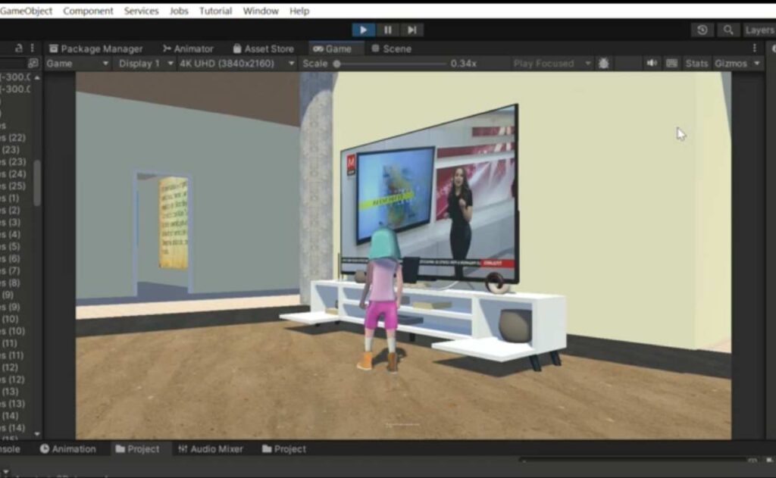Toggle the Stats overlay button

pyautogui.click(x=696, y=64)
